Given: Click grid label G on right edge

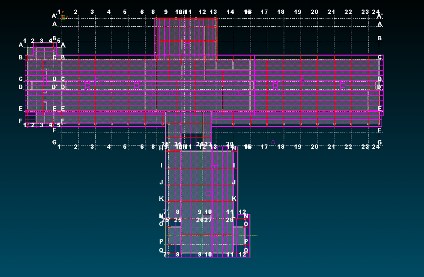Looking at the screenshot, I should click(380, 142).
